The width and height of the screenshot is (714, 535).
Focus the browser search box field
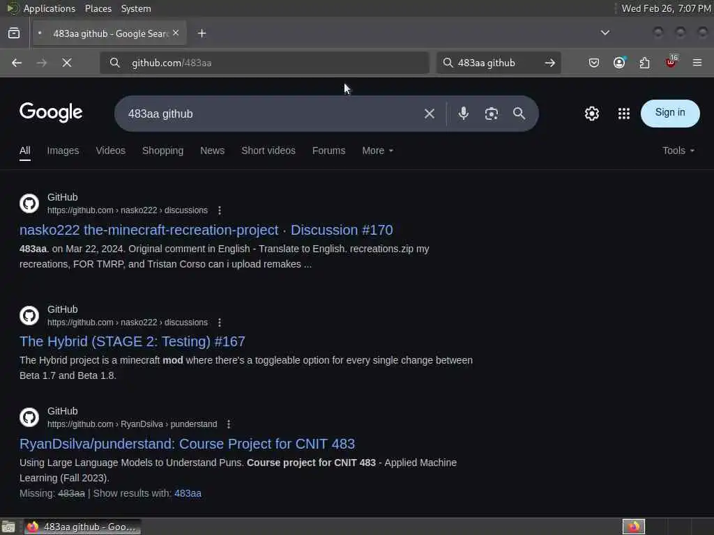click(x=498, y=63)
